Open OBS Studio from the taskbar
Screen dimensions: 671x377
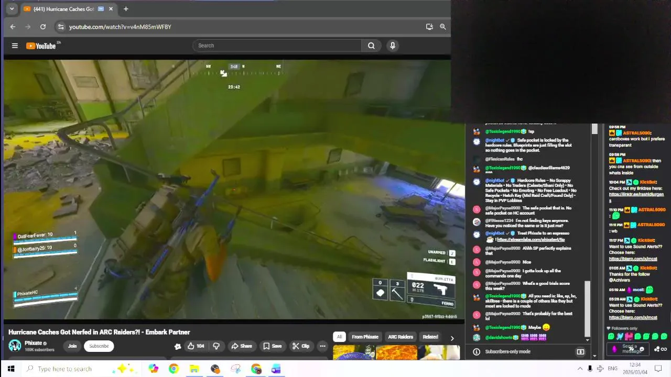(x=215, y=369)
